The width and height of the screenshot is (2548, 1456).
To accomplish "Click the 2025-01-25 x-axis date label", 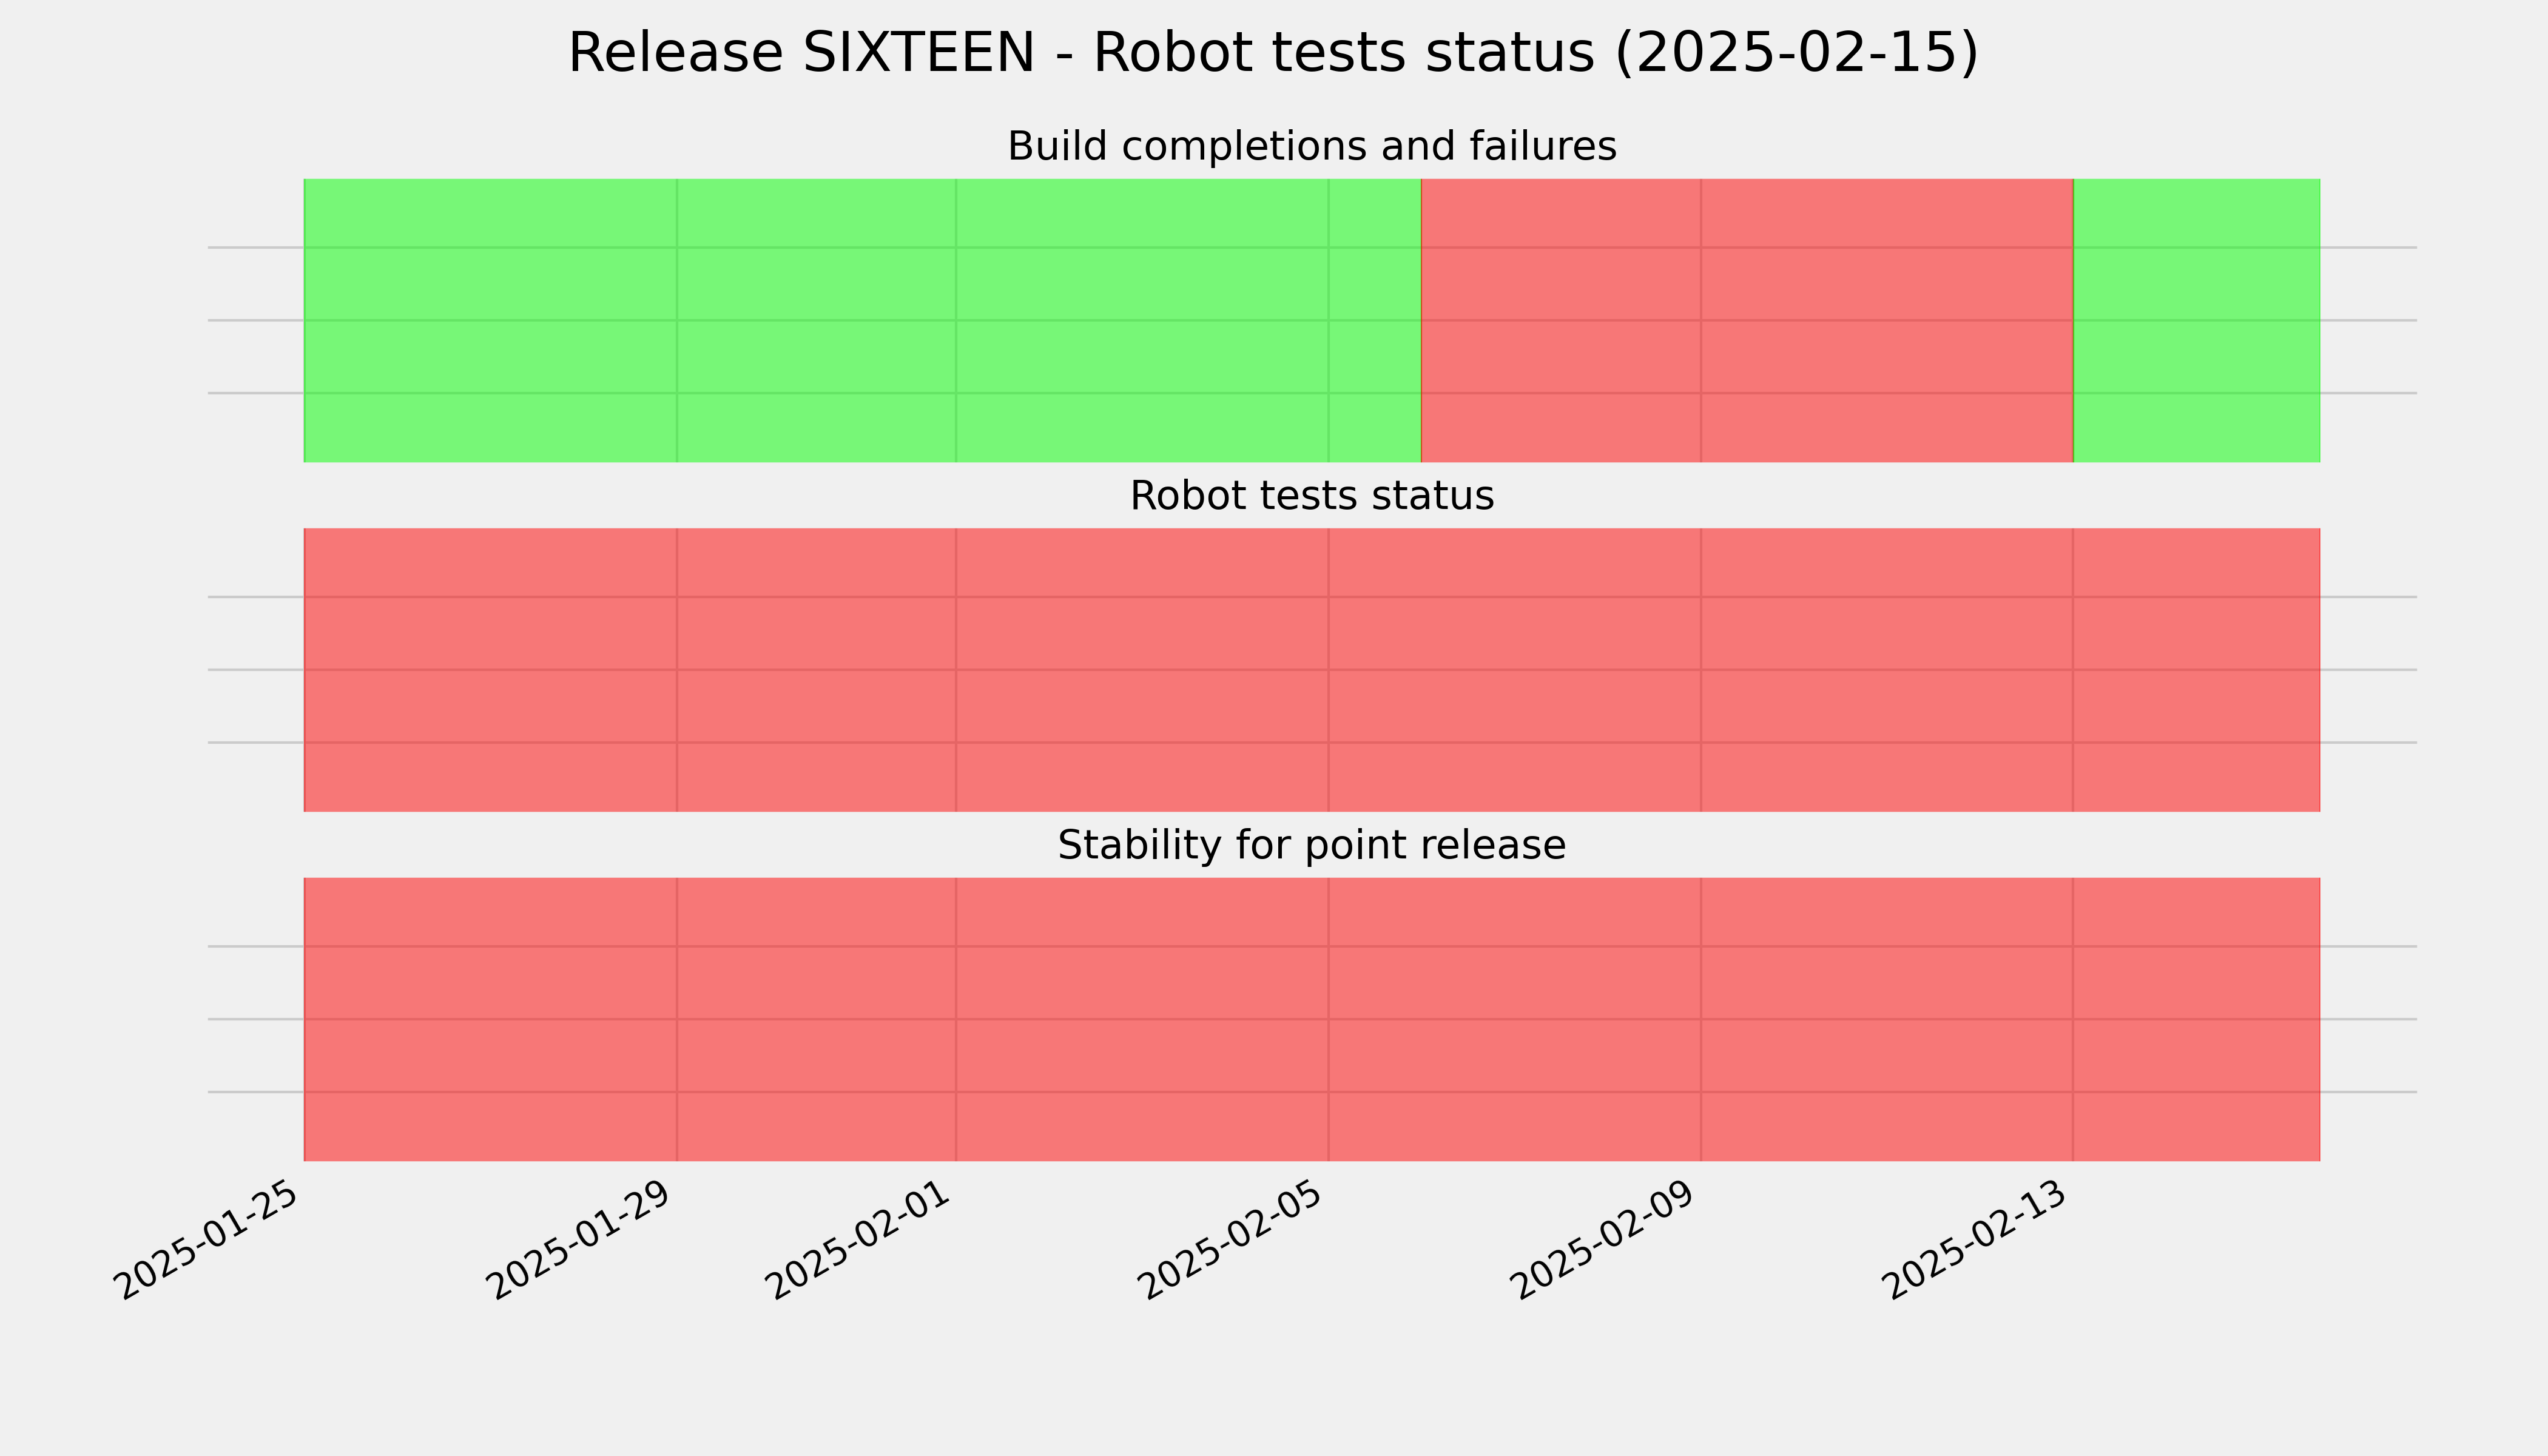I will click(207, 1241).
